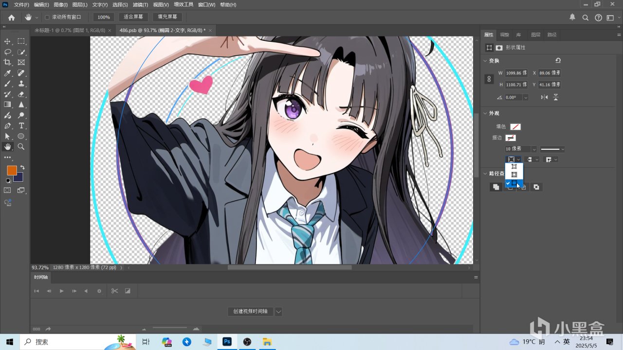Select the Eraser tool
Image resolution: width=623 pixels, height=350 pixels.
tap(21, 94)
